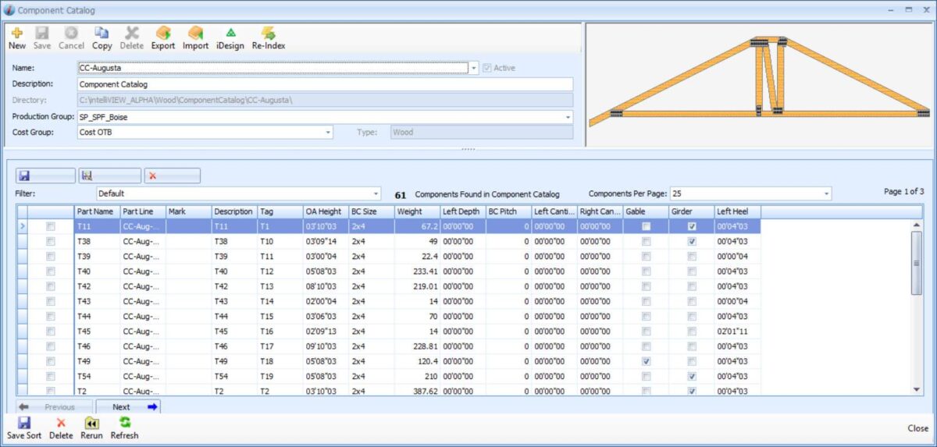Sort by Part Name column header
Screen dimensions: 937x447
tap(97, 211)
